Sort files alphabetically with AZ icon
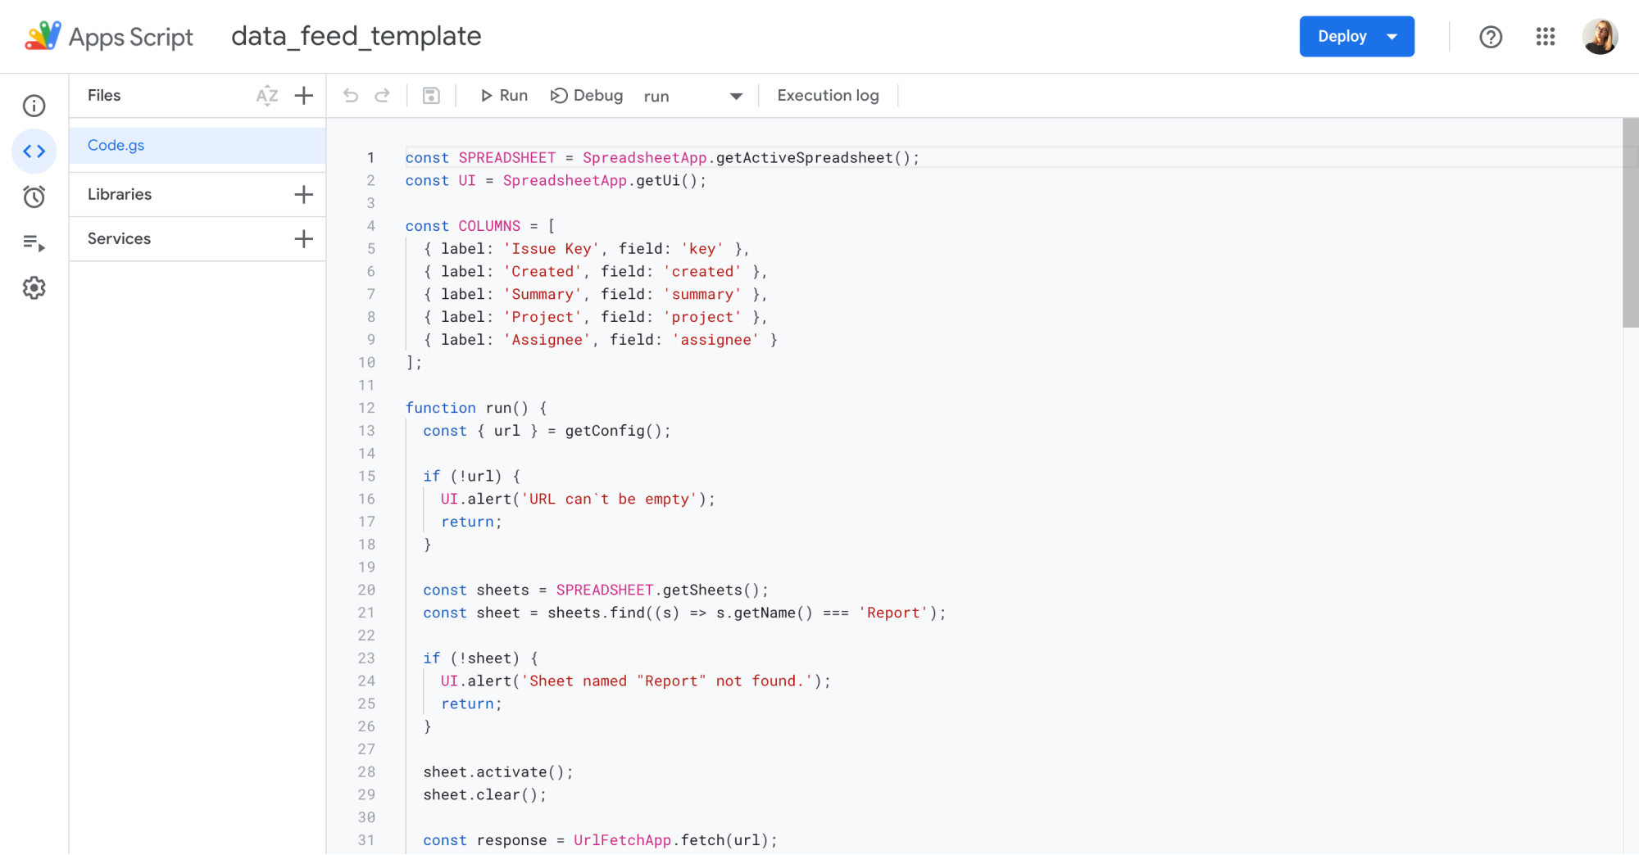This screenshot has width=1639, height=855. 267,96
